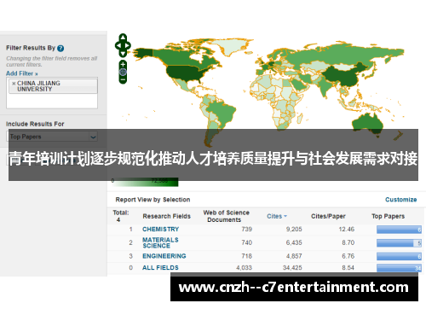Click the cites per paper value 12.46
The image size is (426, 309).
[x=347, y=230]
